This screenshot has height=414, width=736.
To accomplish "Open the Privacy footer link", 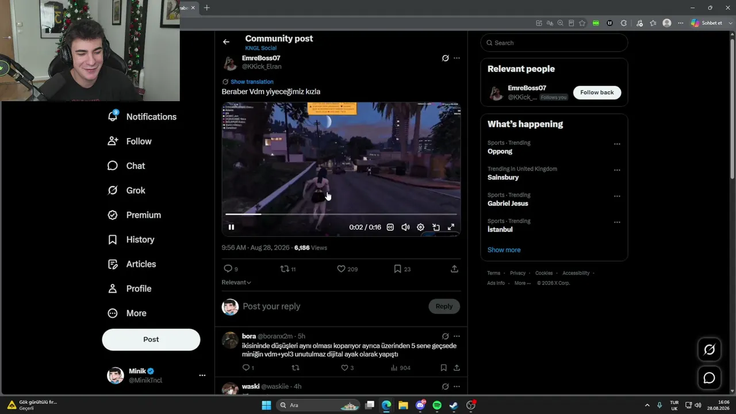I will click(517, 273).
